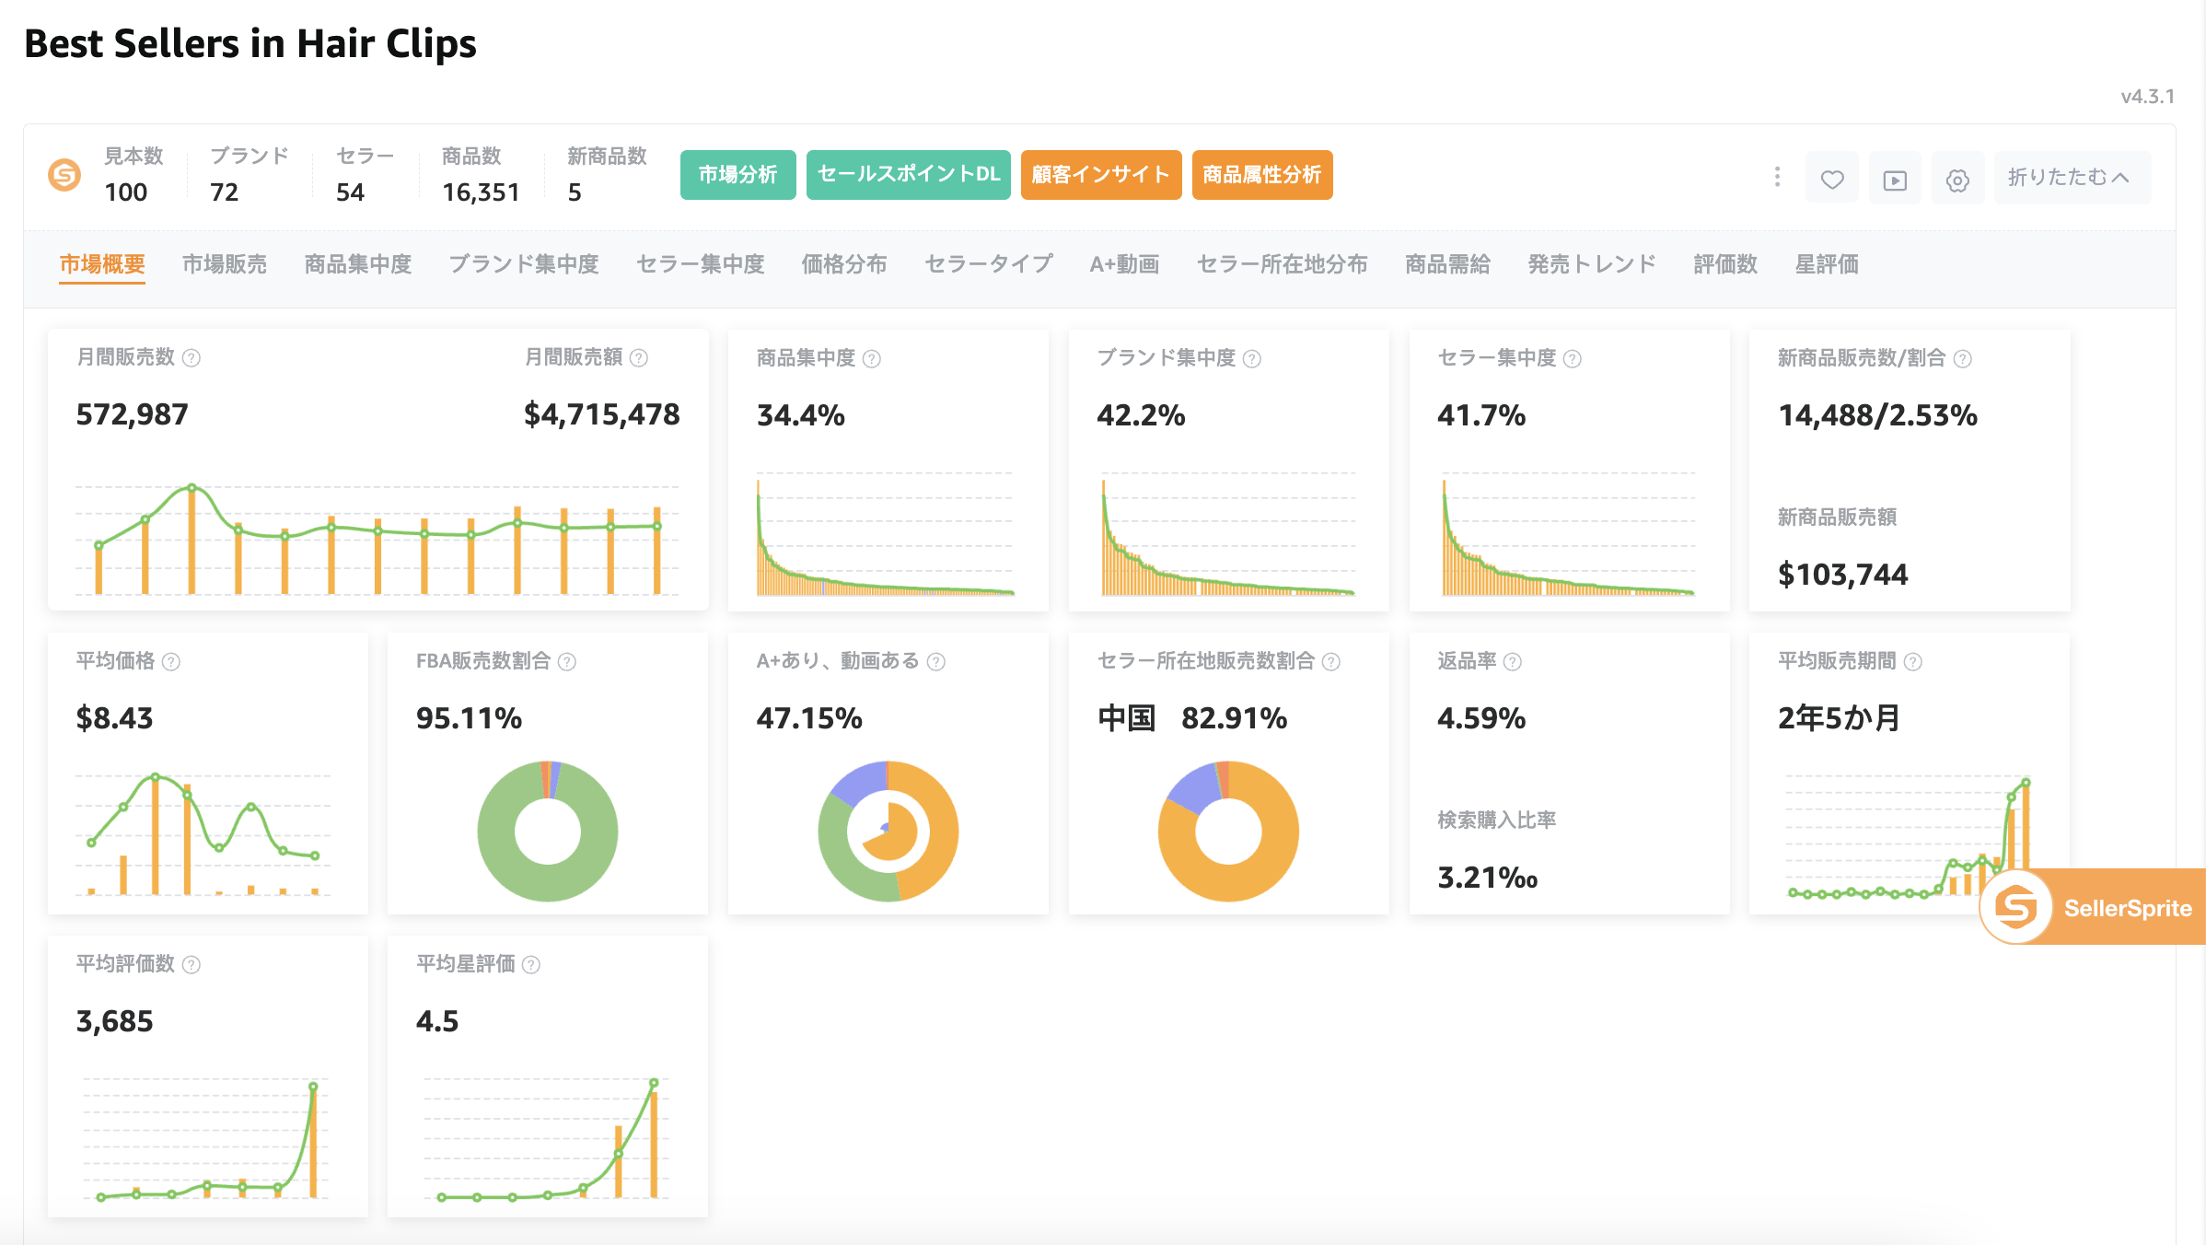Click the SellerSprite logo icon beside 見本数
The height and width of the screenshot is (1245, 2206).
(x=64, y=175)
